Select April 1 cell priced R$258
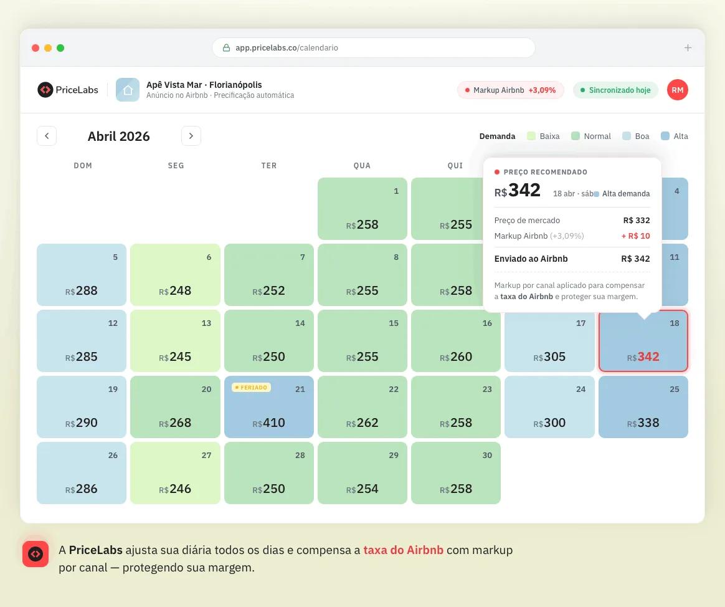The image size is (725, 607). pos(362,209)
